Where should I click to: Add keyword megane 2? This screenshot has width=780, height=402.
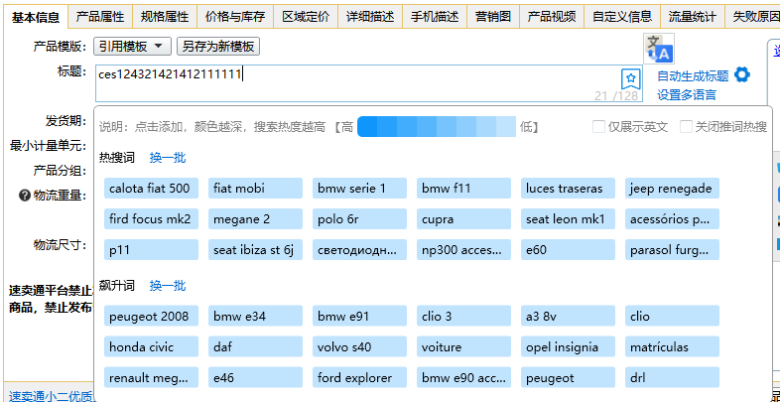(x=255, y=219)
